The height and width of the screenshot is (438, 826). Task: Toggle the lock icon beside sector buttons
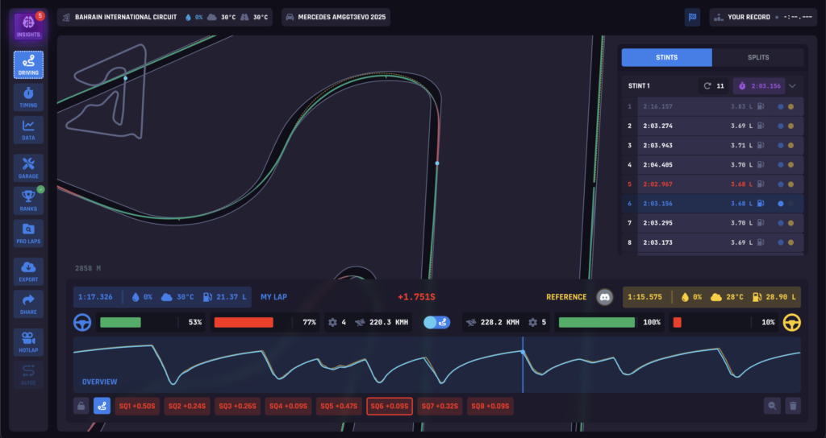pos(81,407)
